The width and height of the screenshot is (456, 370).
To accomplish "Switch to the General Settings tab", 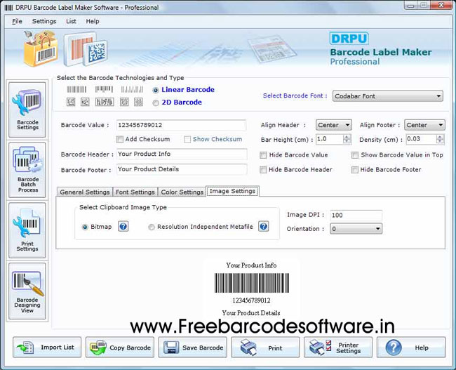I will point(85,192).
